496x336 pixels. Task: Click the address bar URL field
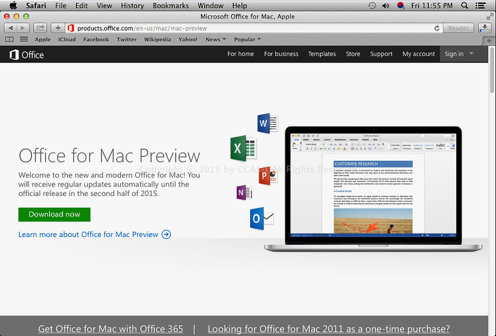pos(253,28)
